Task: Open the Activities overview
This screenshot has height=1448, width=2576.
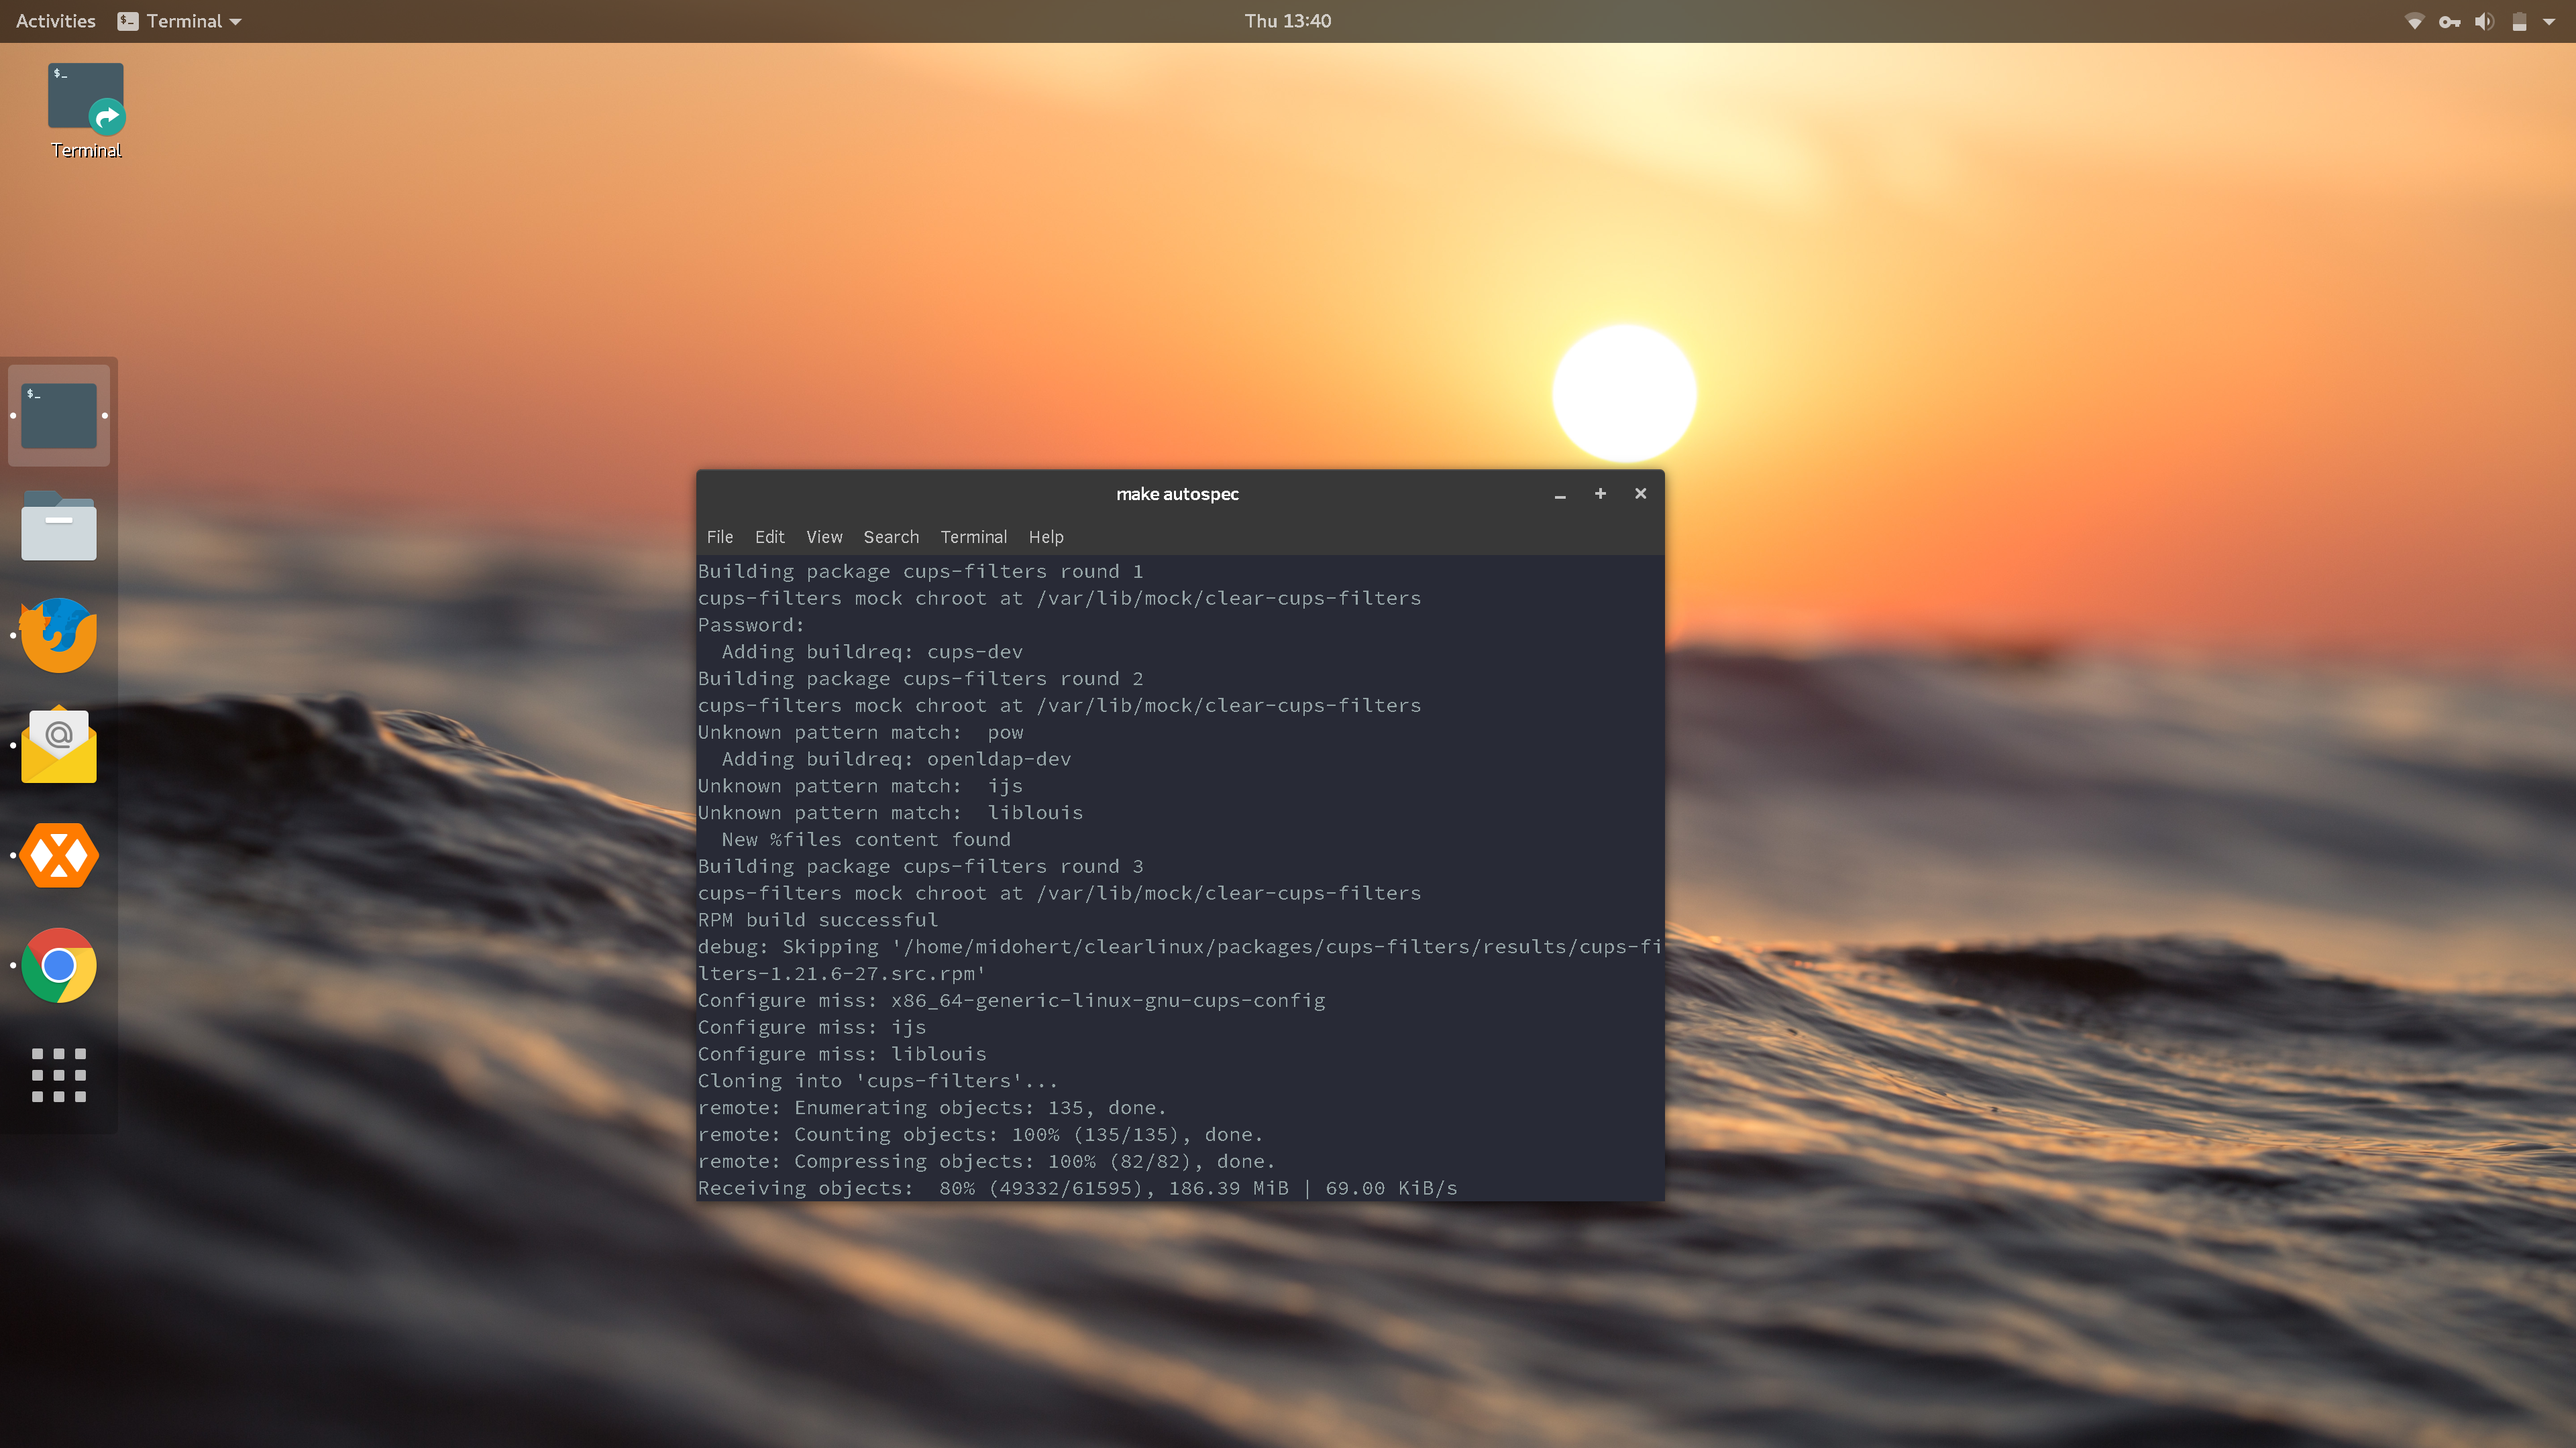Action: [56, 21]
